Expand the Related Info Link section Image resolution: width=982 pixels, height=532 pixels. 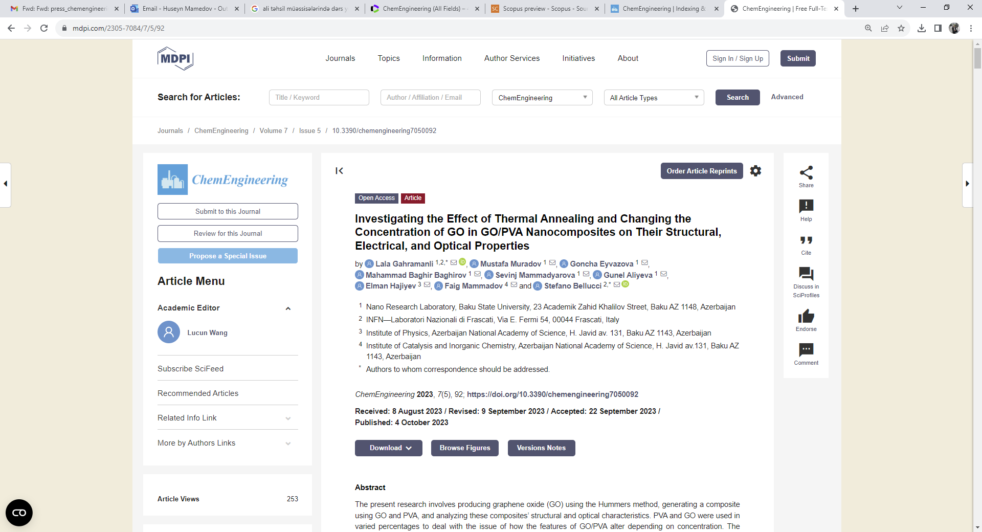tap(288, 418)
